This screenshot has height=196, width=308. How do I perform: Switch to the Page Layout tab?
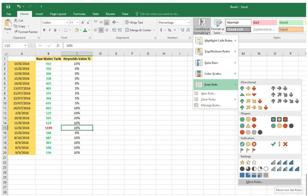pos(58,14)
